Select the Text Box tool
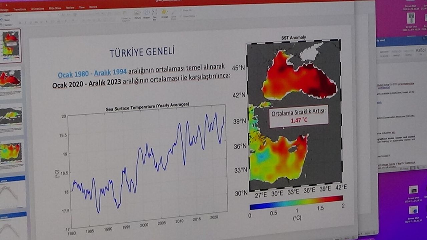Viewport: 427px width, 240px height. tap(155, 15)
